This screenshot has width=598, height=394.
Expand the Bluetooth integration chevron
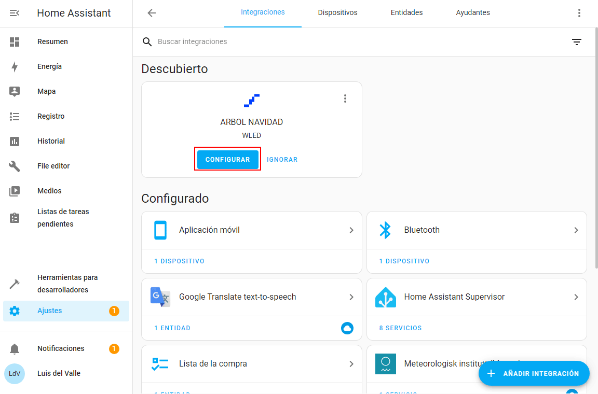pyautogui.click(x=576, y=230)
